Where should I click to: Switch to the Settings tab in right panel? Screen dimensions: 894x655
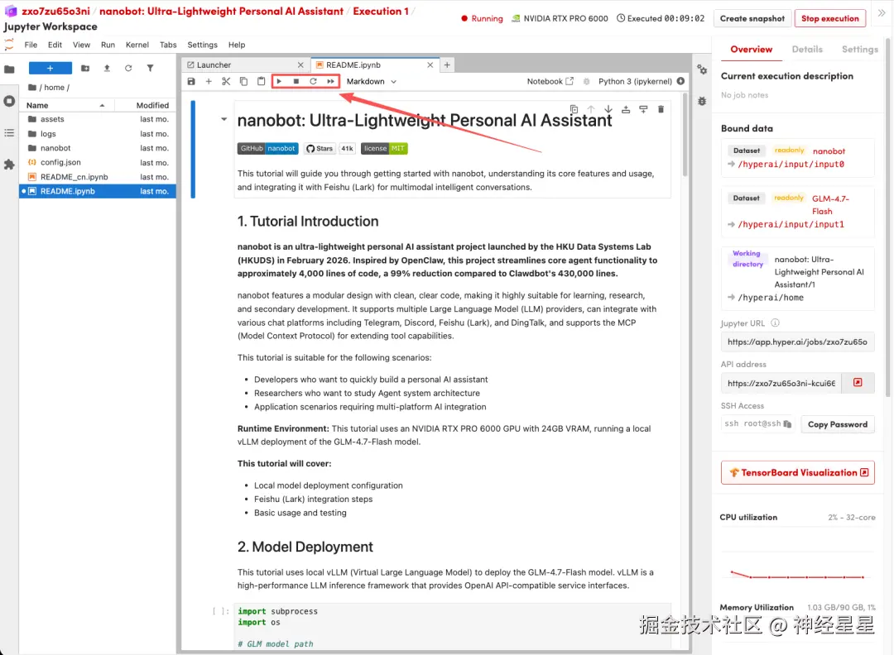[x=860, y=50]
